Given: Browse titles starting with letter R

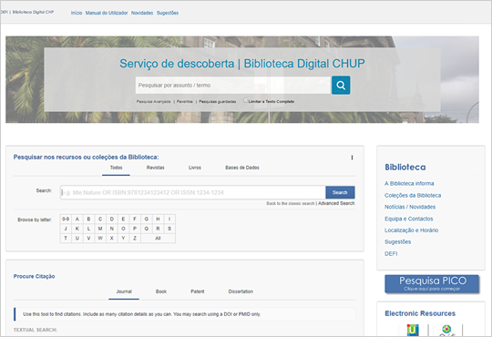Looking at the screenshot, I should point(158,229).
